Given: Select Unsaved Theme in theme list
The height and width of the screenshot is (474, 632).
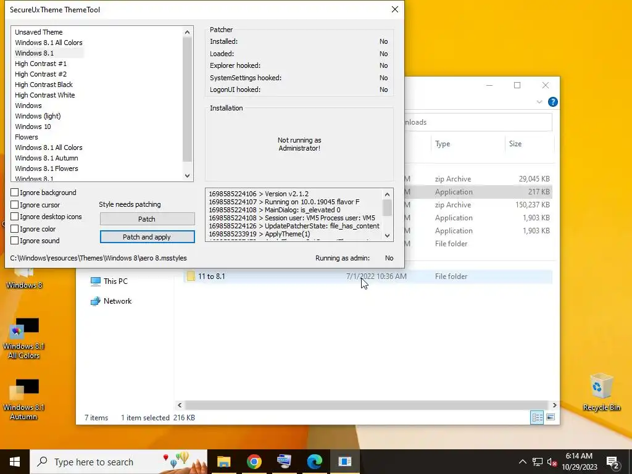Looking at the screenshot, I should click(39, 32).
